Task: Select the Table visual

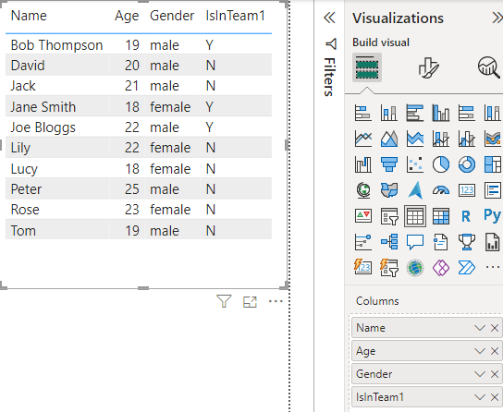Action: [x=415, y=216]
